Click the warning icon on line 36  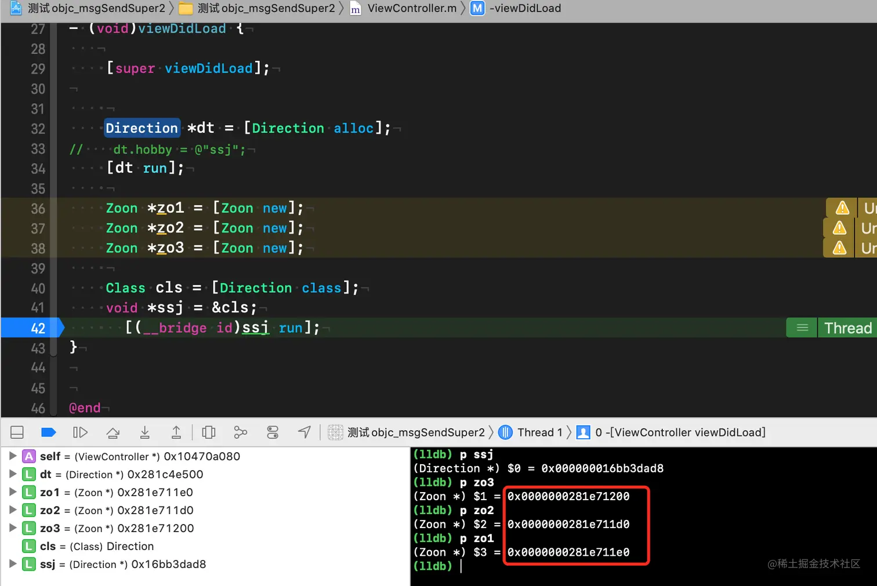(842, 208)
